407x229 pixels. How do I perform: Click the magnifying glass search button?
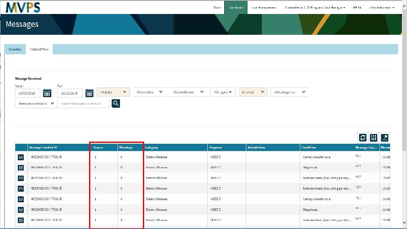(116, 103)
